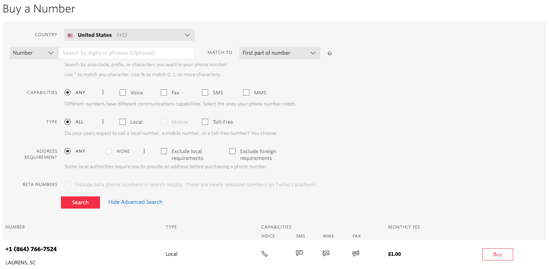The height and width of the screenshot is (269, 549).
Task: Click the Search button
Action: 80,202
